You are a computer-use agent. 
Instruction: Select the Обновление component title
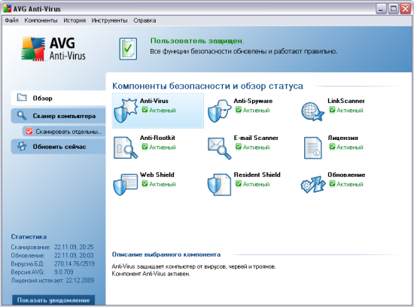tap(346, 175)
